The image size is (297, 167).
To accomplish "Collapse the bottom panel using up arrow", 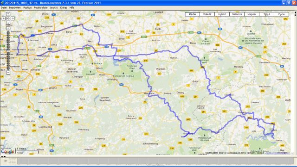I will [x=2, y=156].
